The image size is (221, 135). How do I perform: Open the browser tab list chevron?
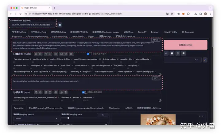tap(211, 8)
